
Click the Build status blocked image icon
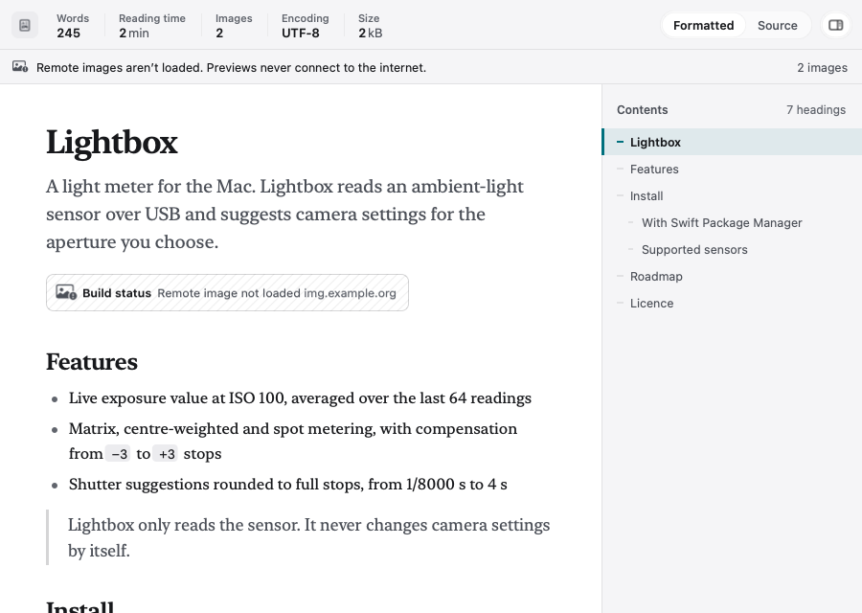(x=66, y=292)
